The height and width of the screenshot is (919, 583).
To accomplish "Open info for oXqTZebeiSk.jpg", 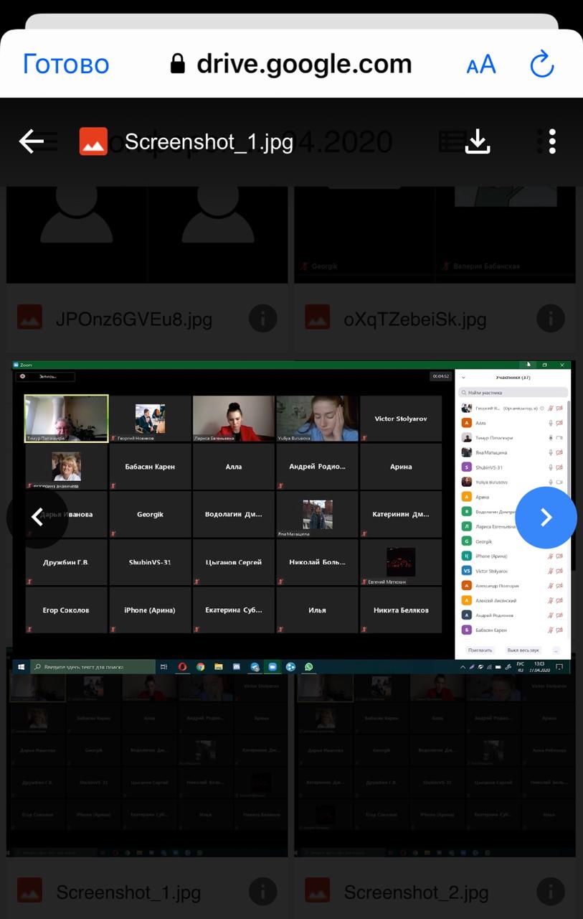I will pyautogui.click(x=550, y=317).
